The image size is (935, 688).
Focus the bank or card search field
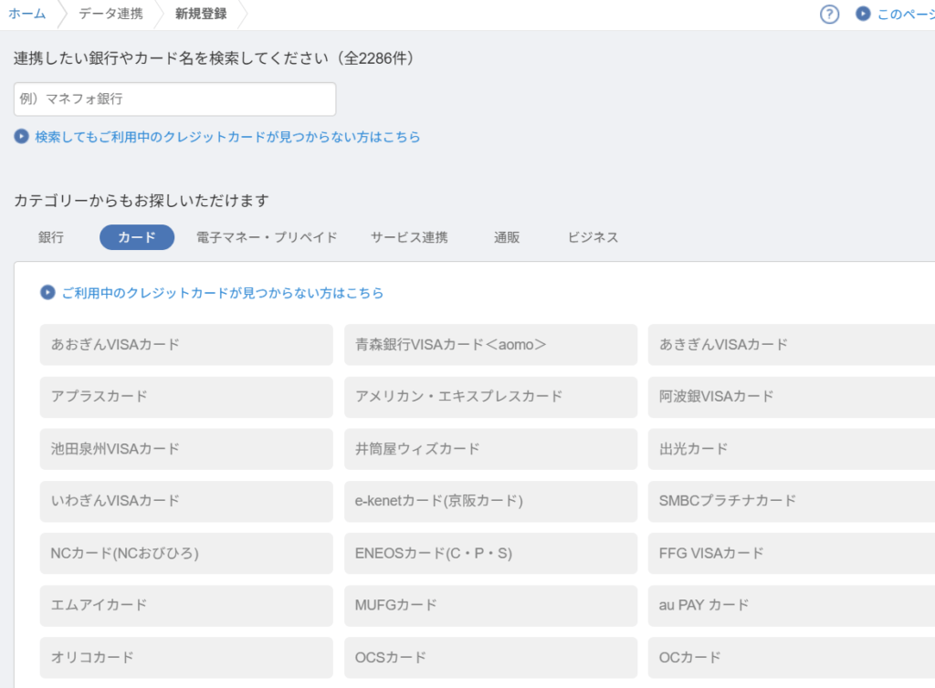pos(174,99)
